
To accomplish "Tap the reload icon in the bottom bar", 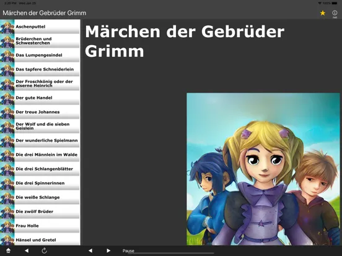I will (44, 250).
